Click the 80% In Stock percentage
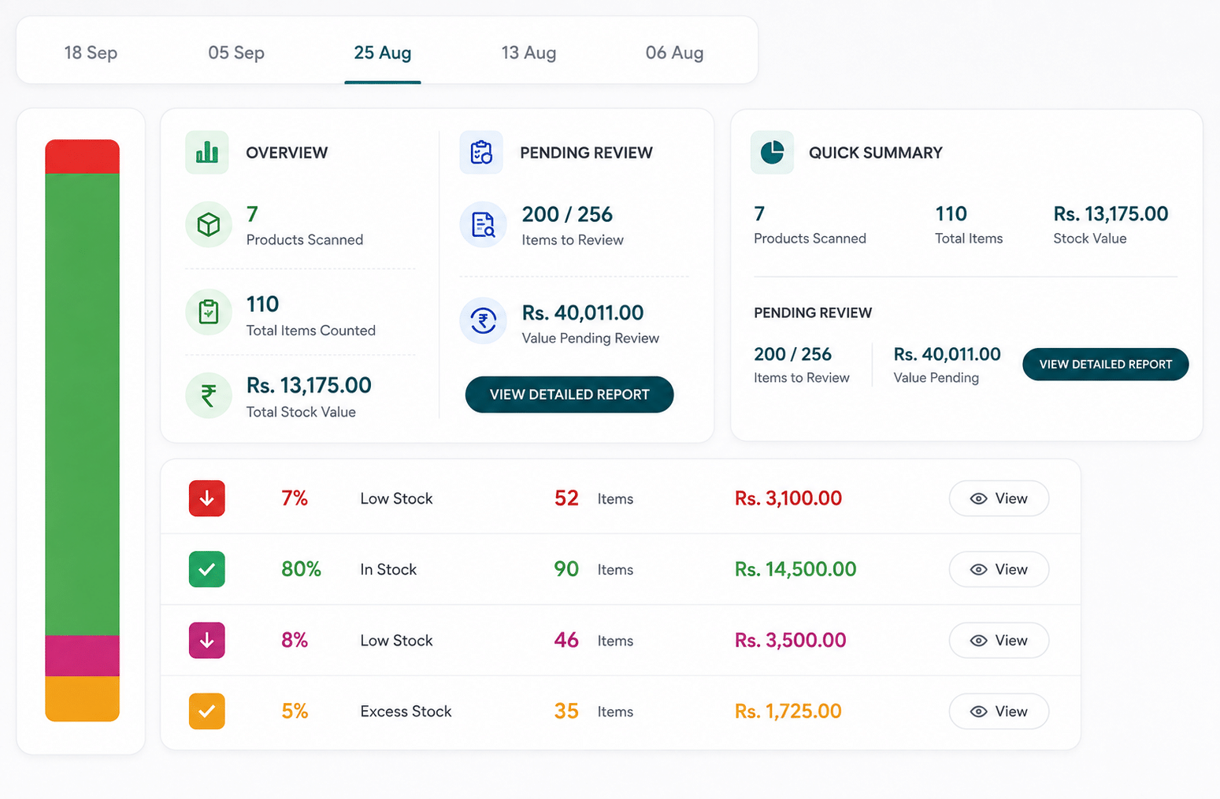 301,569
